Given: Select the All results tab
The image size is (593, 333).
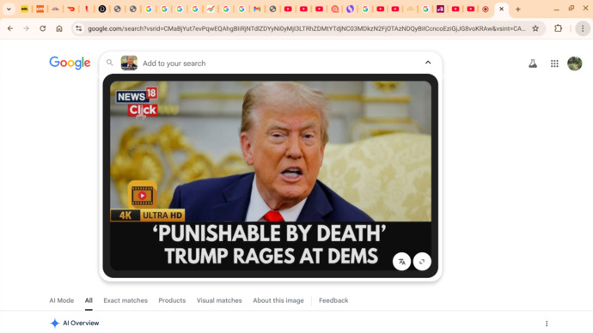Looking at the screenshot, I should 89,300.
